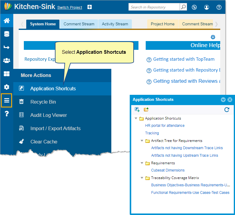Click the question mark icon in sidebar
Screen dimensions: 235x215
pos(7,114)
